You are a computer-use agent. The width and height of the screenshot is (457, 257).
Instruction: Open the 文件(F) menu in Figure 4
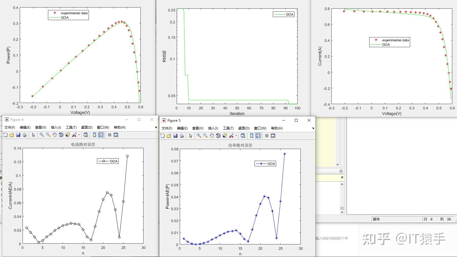point(9,127)
